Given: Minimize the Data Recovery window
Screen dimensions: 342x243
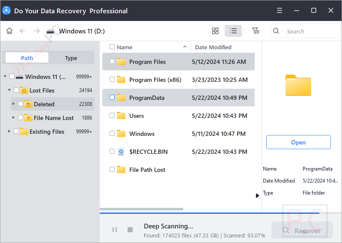Looking at the screenshot, I should (297, 10).
